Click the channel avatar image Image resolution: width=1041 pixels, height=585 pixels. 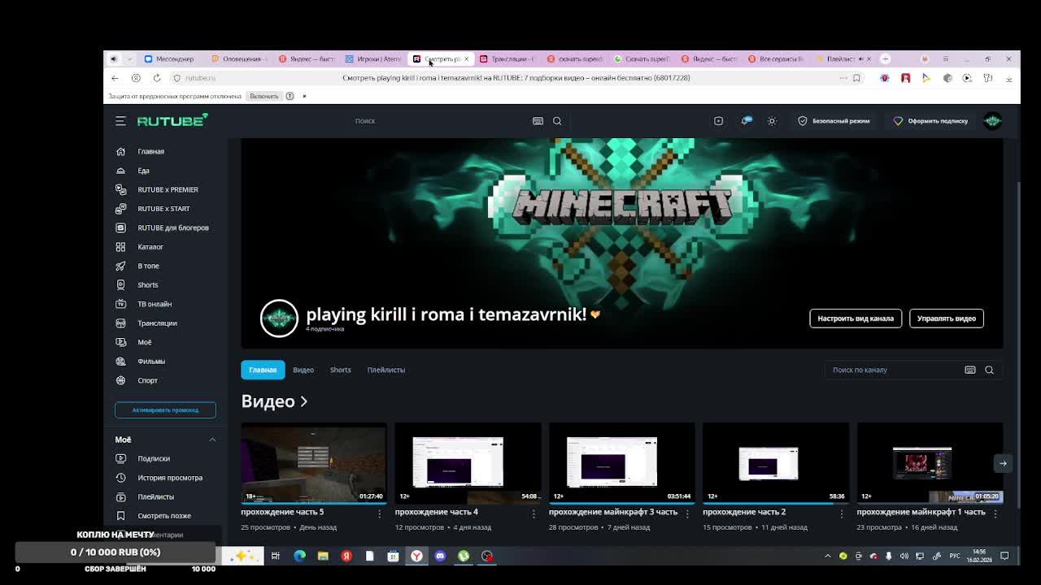coord(279,318)
